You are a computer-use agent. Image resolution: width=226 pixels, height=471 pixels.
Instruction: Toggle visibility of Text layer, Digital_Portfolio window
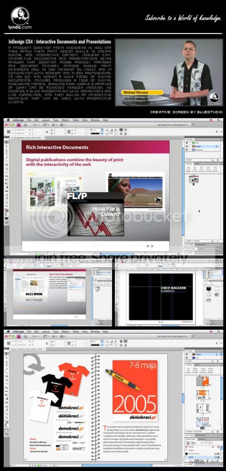(187, 358)
